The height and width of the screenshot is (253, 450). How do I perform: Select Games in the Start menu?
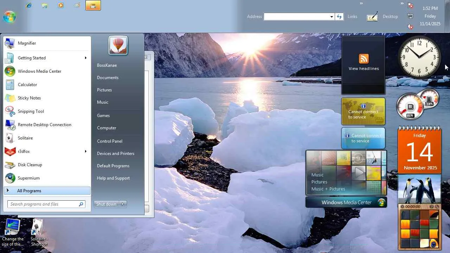pyautogui.click(x=103, y=116)
